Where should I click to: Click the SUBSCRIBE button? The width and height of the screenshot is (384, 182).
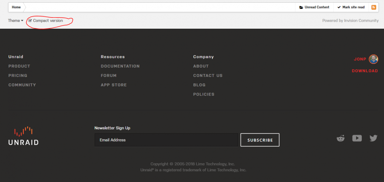[260, 140]
